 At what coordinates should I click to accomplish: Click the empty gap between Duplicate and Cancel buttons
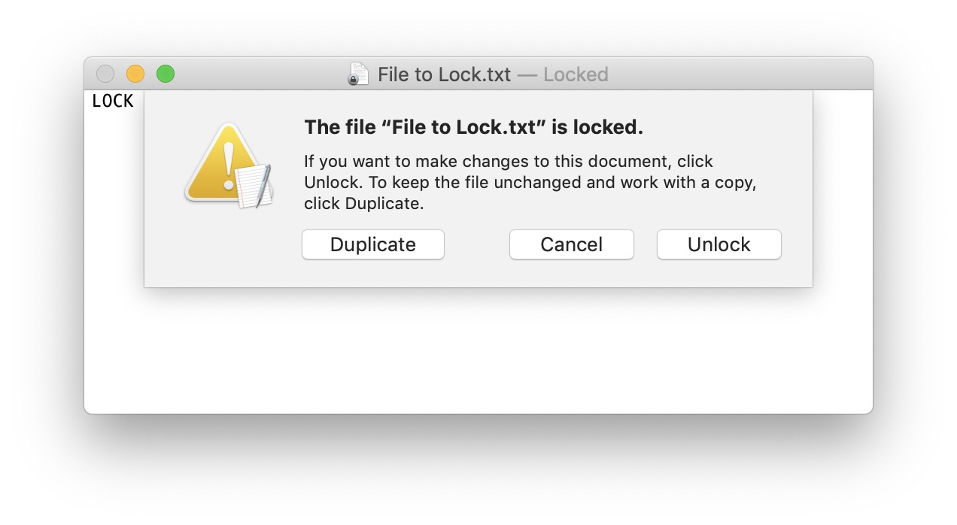(x=477, y=244)
